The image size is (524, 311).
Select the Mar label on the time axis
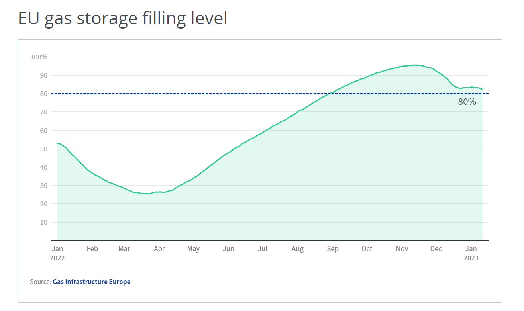pos(124,249)
